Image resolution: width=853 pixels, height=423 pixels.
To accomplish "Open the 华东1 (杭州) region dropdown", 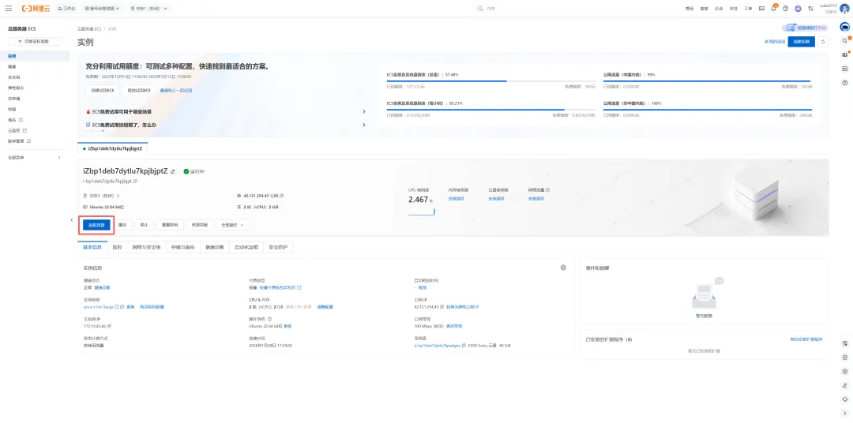I will pyautogui.click(x=149, y=9).
